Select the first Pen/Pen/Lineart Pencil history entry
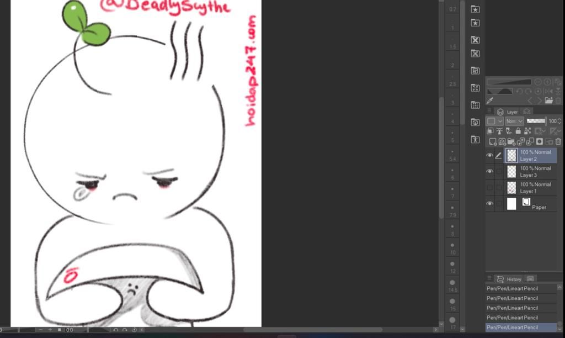The height and width of the screenshot is (338, 565). point(521,288)
